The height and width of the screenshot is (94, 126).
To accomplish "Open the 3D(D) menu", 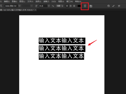I will (x=54, y=2).
